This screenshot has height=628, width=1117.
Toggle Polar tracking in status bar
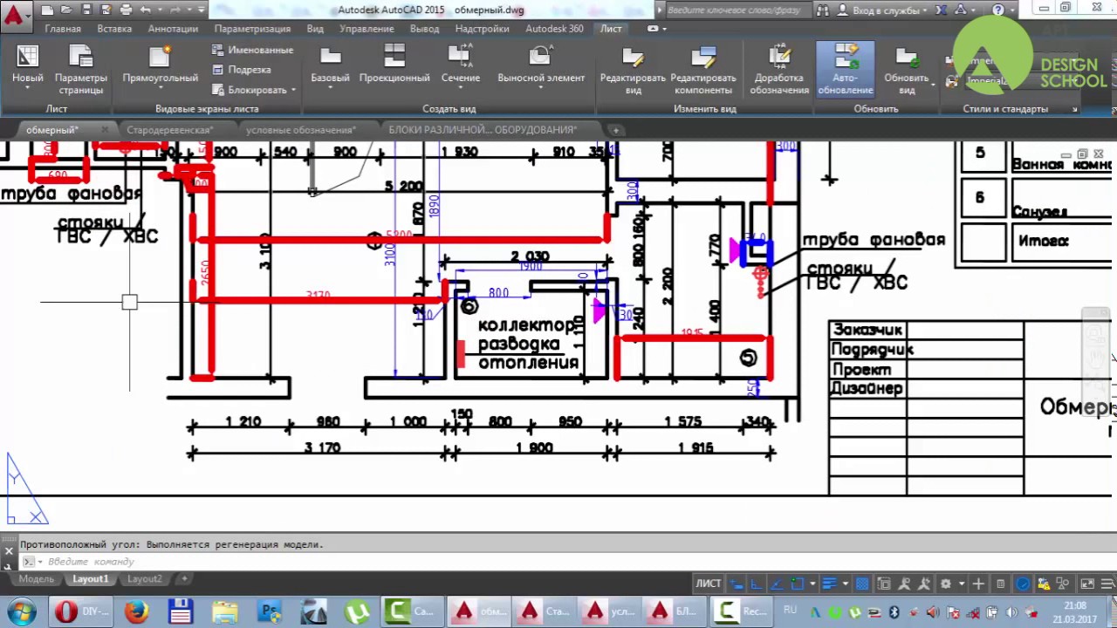[775, 584]
